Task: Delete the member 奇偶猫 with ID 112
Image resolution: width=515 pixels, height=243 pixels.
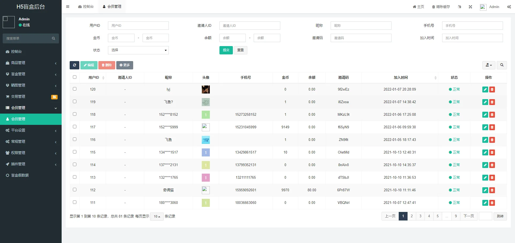Action: pos(492,190)
